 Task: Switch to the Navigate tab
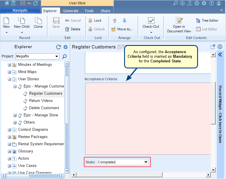coord(20,10)
